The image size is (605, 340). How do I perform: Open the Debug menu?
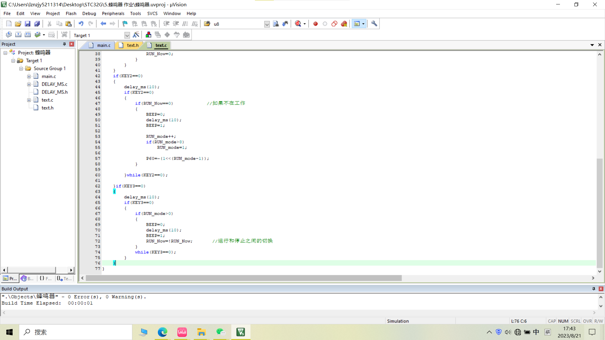(x=89, y=14)
